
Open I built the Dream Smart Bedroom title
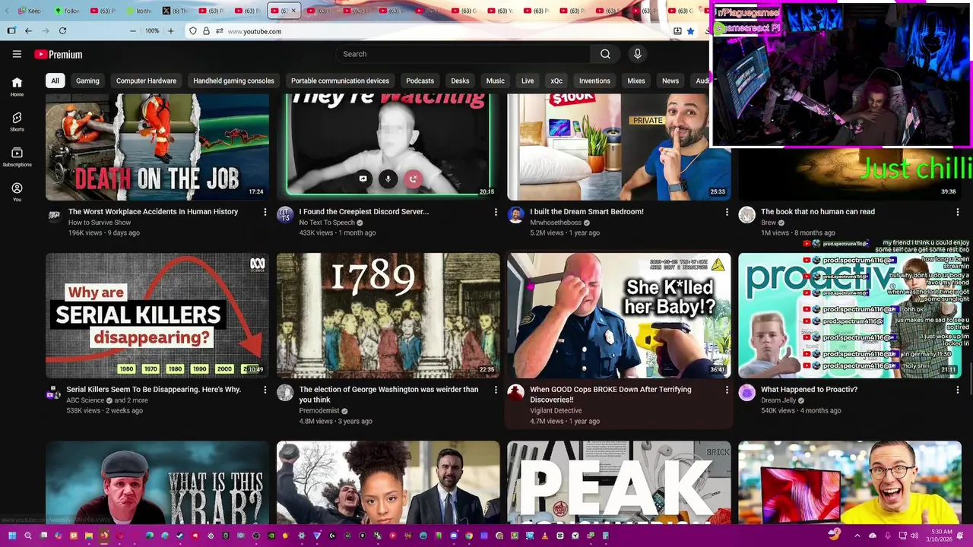coord(587,212)
